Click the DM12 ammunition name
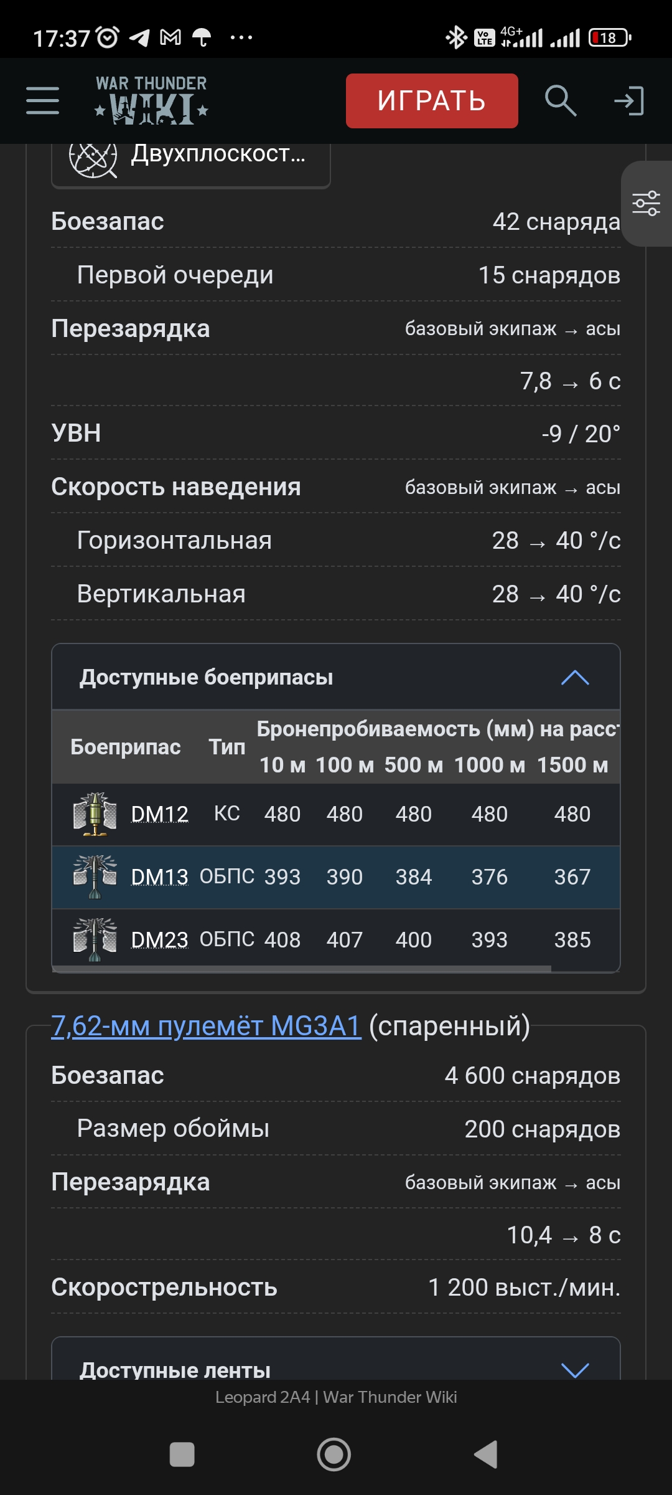This screenshot has height=1495, width=672. (x=159, y=814)
